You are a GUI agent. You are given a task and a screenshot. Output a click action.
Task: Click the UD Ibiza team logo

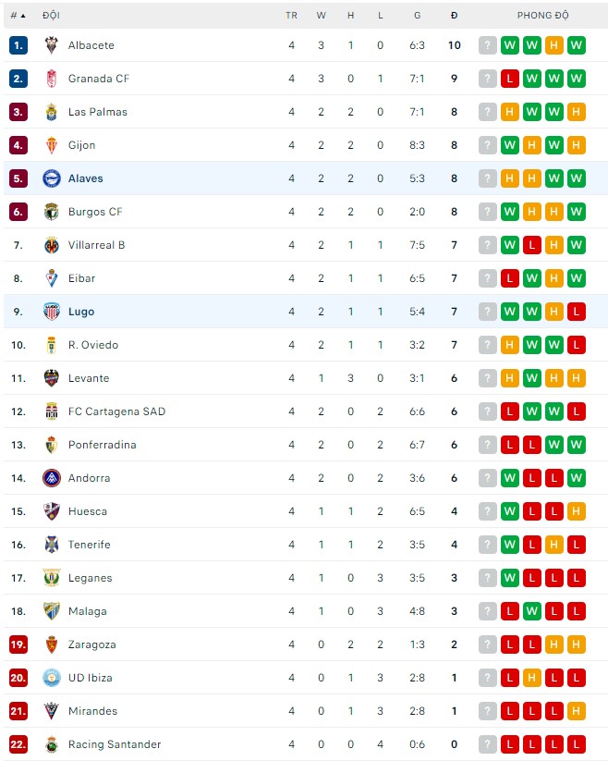(51, 678)
